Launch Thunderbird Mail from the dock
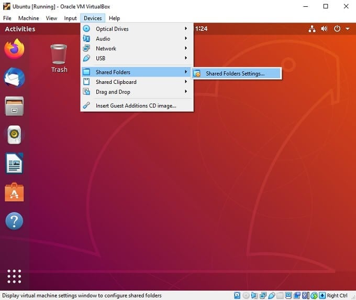The height and width of the screenshot is (300, 356). (x=14, y=78)
